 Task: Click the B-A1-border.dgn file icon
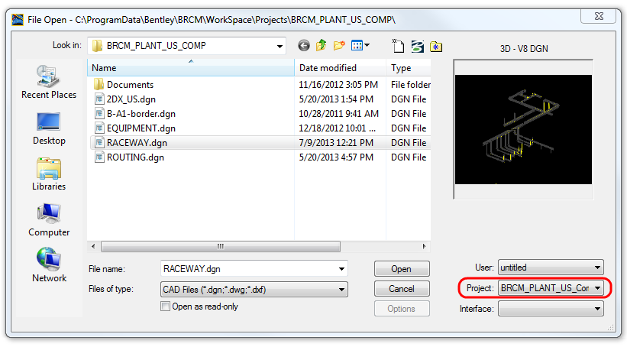pos(99,113)
